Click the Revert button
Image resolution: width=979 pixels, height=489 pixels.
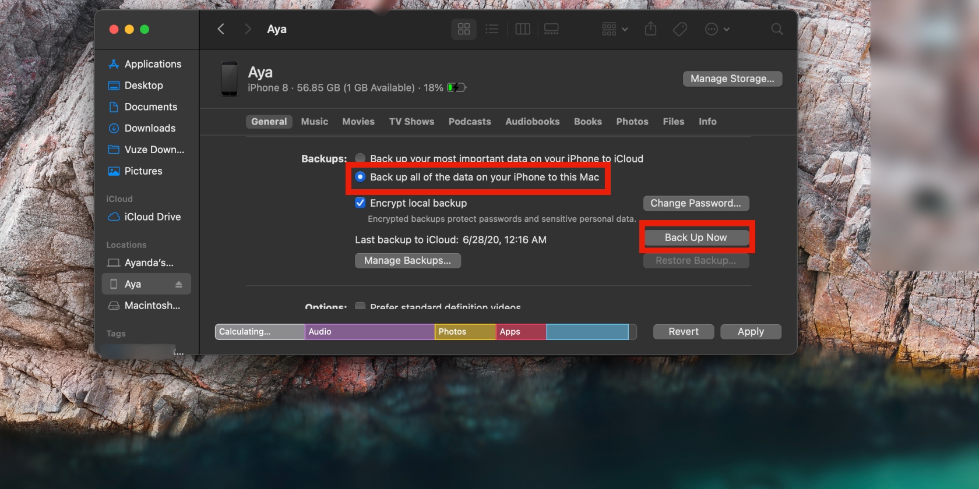684,332
